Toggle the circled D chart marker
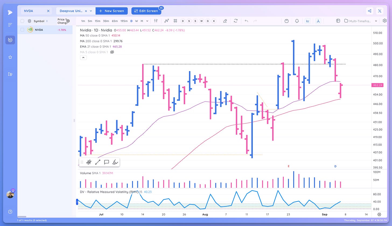 pyautogui.click(x=183, y=21)
